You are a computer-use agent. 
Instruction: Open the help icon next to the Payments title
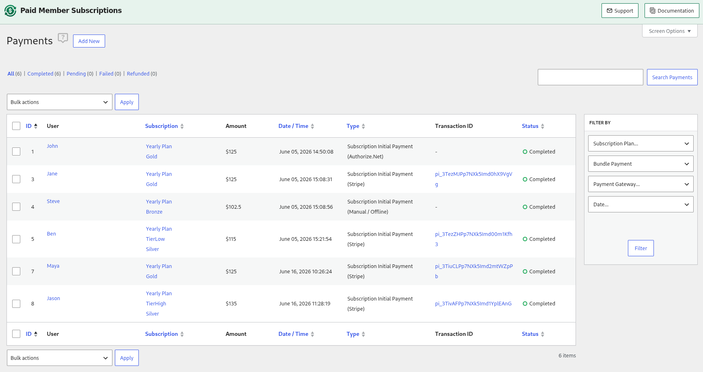[x=63, y=38]
